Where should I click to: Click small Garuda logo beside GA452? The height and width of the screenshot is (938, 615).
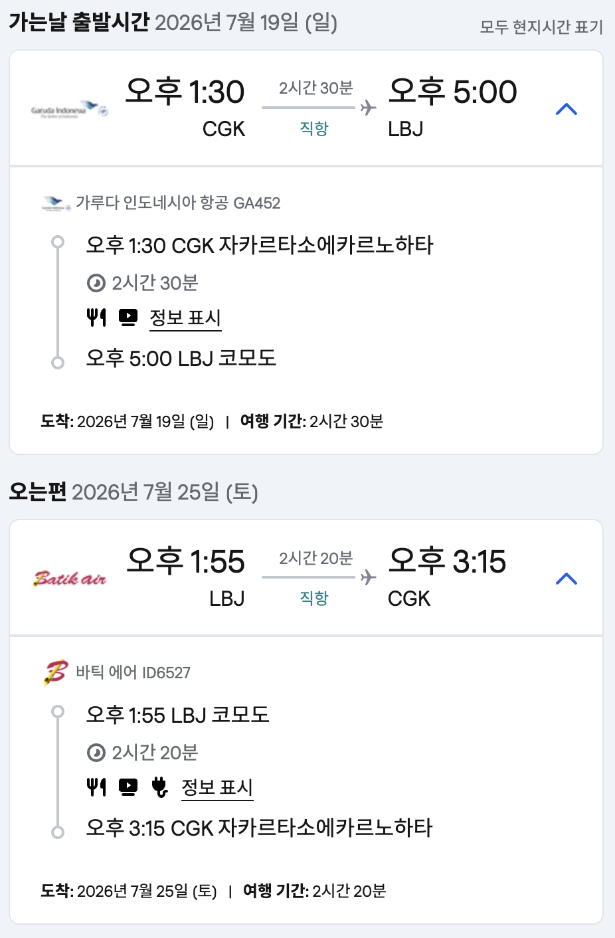tap(56, 203)
